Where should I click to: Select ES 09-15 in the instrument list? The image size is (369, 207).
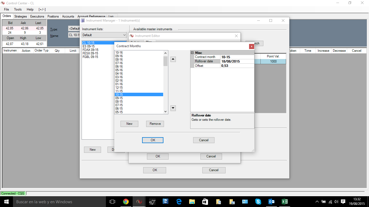89,46
